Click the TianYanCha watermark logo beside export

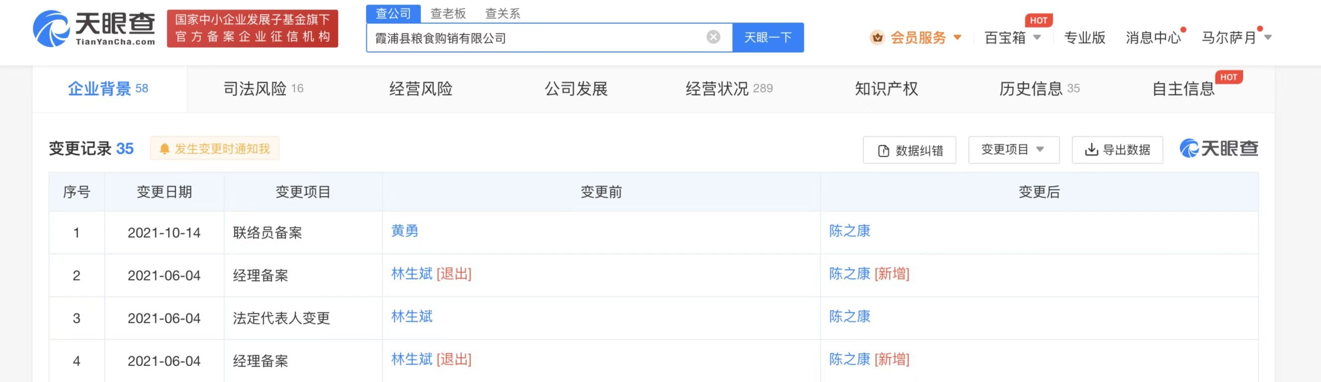(1218, 149)
